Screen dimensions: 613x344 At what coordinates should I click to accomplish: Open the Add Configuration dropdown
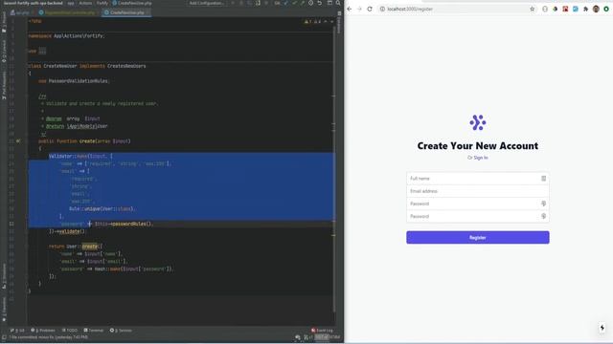208,3
